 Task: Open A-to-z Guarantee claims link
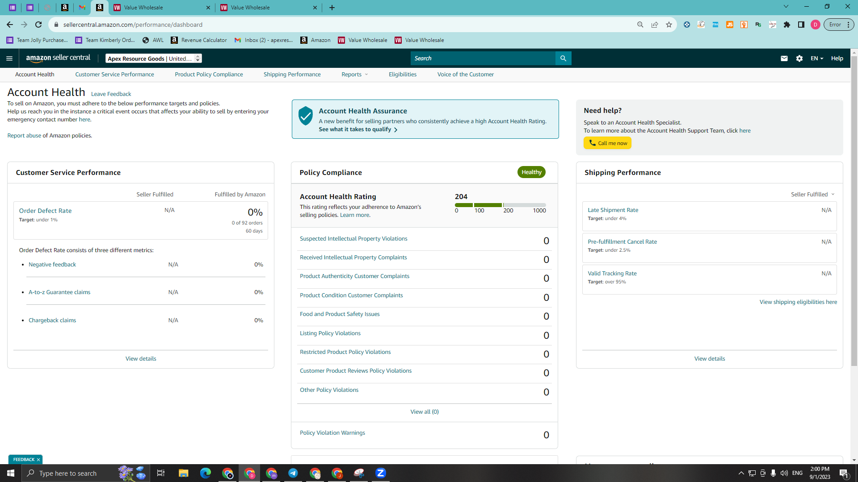pyautogui.click(x=59, y=292)
